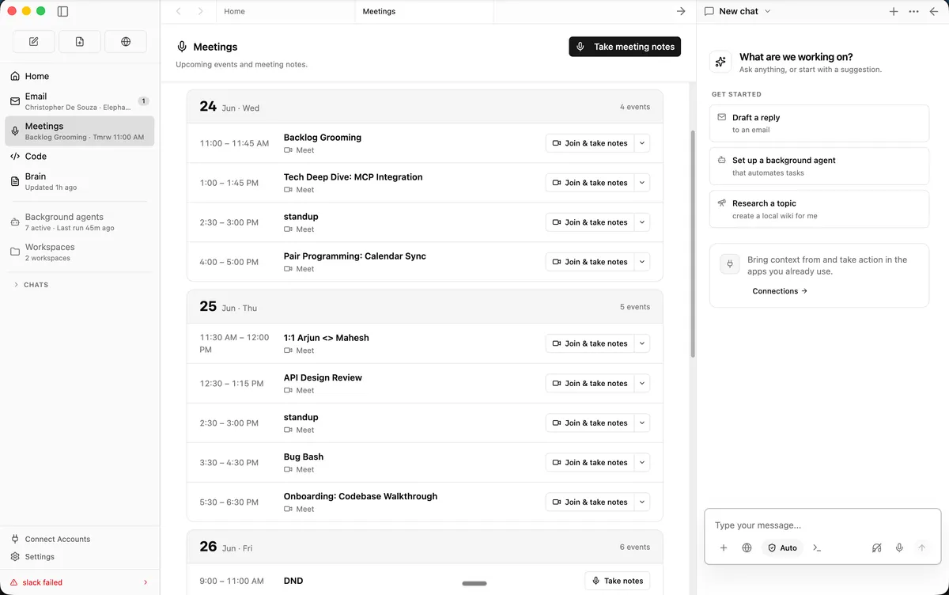Screen dimensions: 949x595
Task: Open the Connections link
Action: pos(780,291)
